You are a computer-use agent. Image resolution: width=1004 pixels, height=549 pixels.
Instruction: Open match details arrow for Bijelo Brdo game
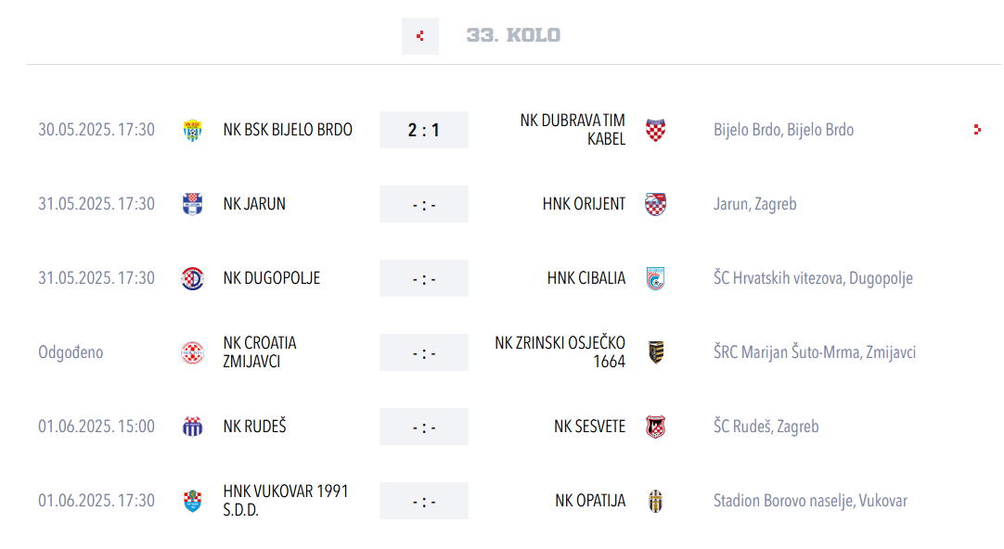click(977, 130)
